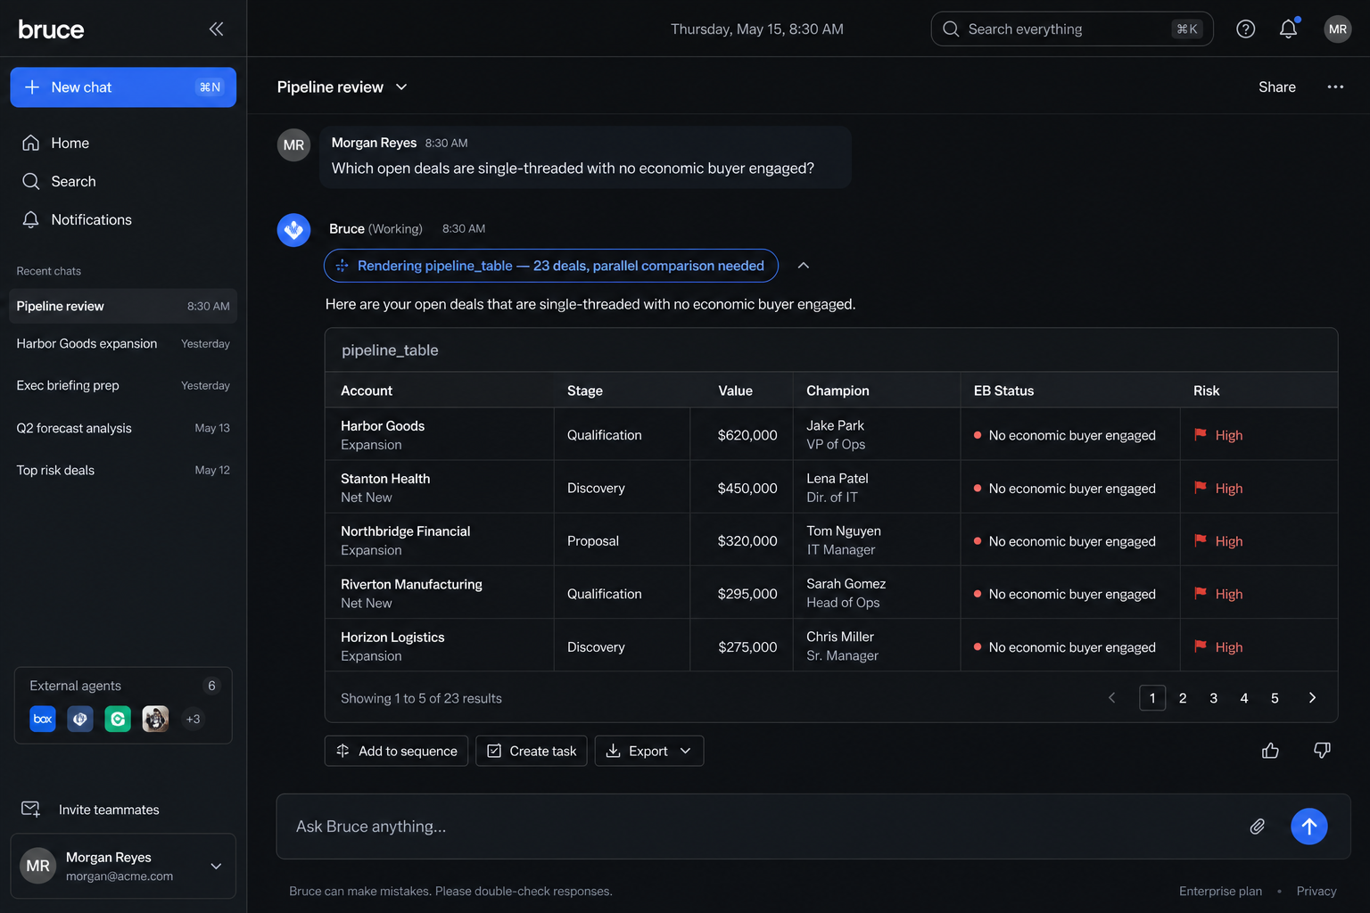This screenshot has height=913, width=1370.
Task: Open the three-dots more options menu
Action: [1335, 86]
